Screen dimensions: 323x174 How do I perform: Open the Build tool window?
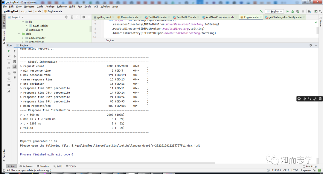[x=58, y=166]
